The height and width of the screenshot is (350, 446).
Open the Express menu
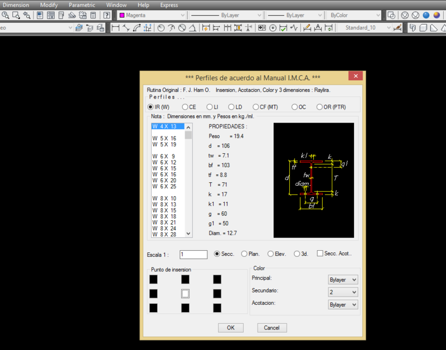pos(169,4)
